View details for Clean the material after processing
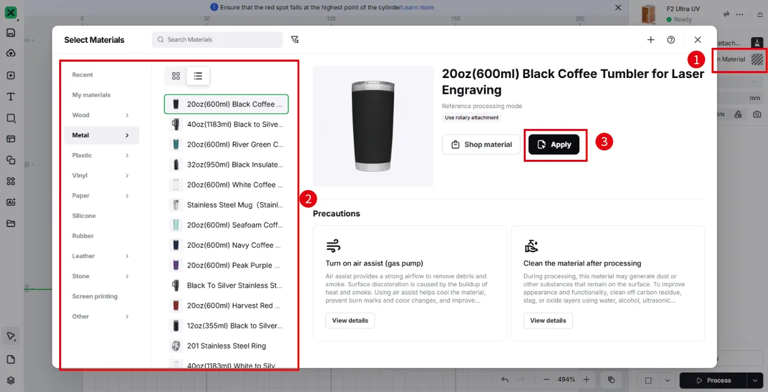Image resolution: width=768 pixels, height=392 pixels. tap(548, 320)
